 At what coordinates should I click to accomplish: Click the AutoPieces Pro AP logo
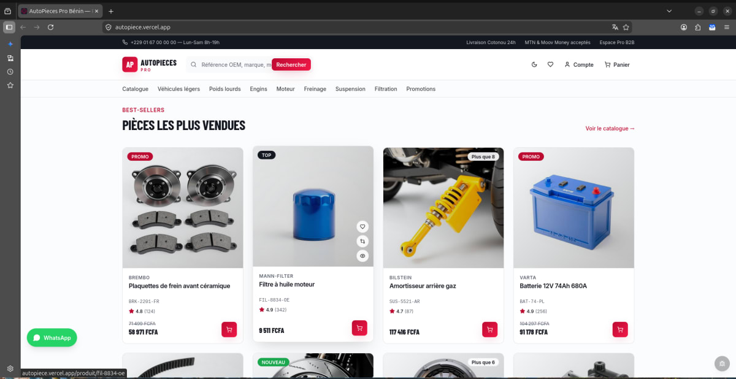click(149, 64)
